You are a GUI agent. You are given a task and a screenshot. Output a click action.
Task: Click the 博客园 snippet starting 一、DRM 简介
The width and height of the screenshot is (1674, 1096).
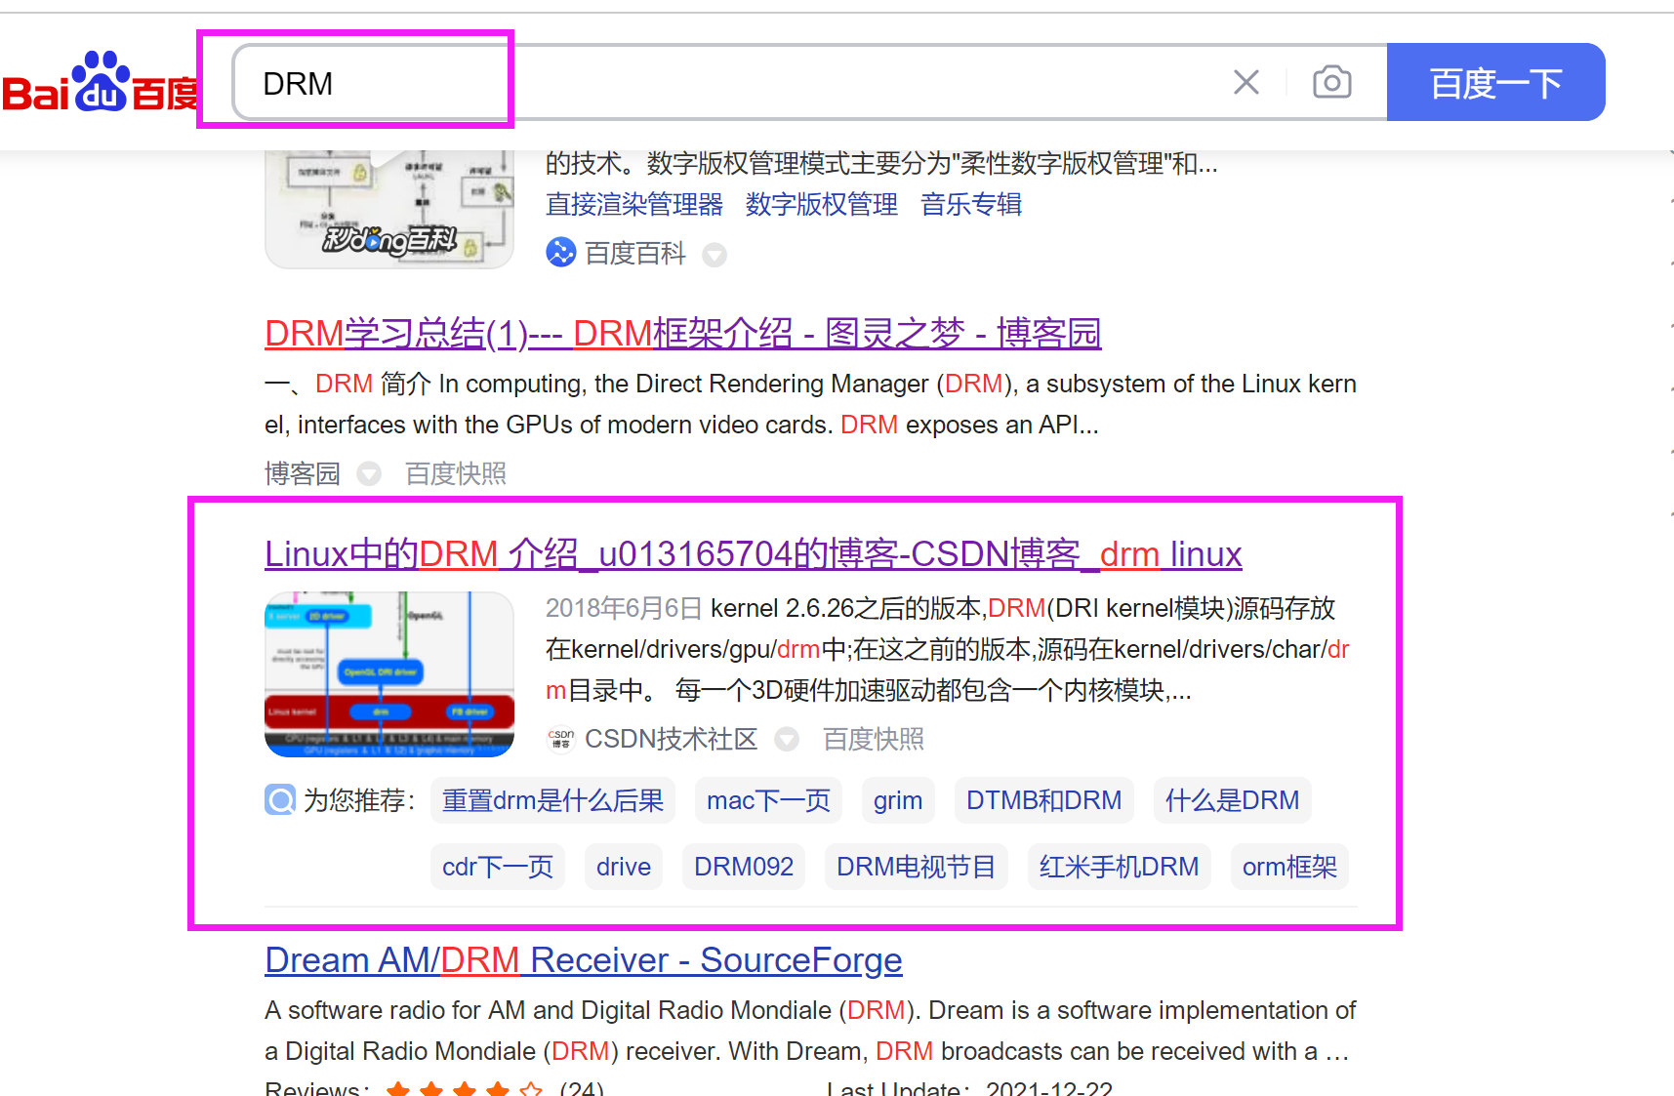tap(810, 404)
